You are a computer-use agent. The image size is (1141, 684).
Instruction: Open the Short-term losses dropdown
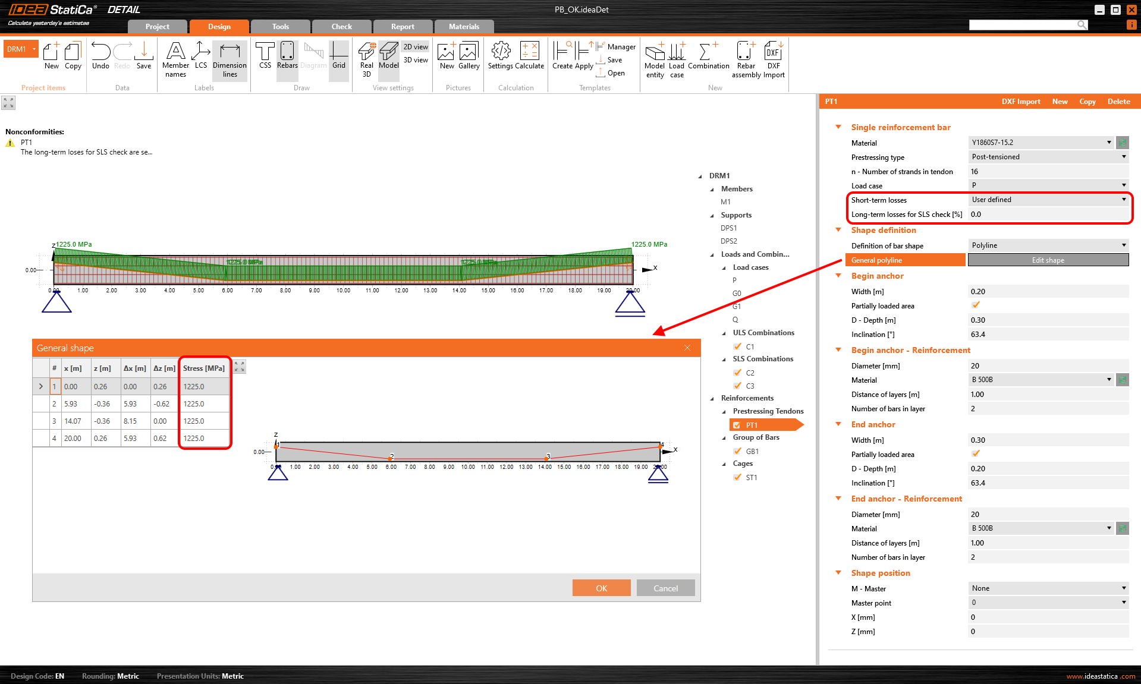tap(1048, 200)
